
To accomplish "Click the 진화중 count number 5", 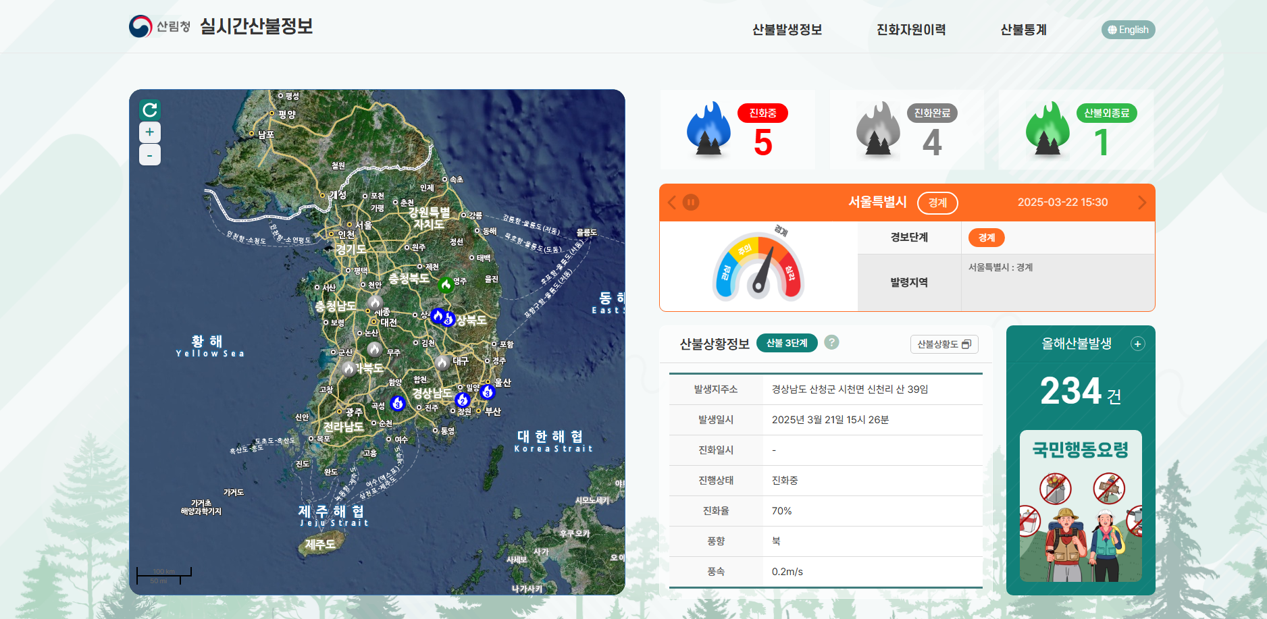I will (x=763, y=142).
